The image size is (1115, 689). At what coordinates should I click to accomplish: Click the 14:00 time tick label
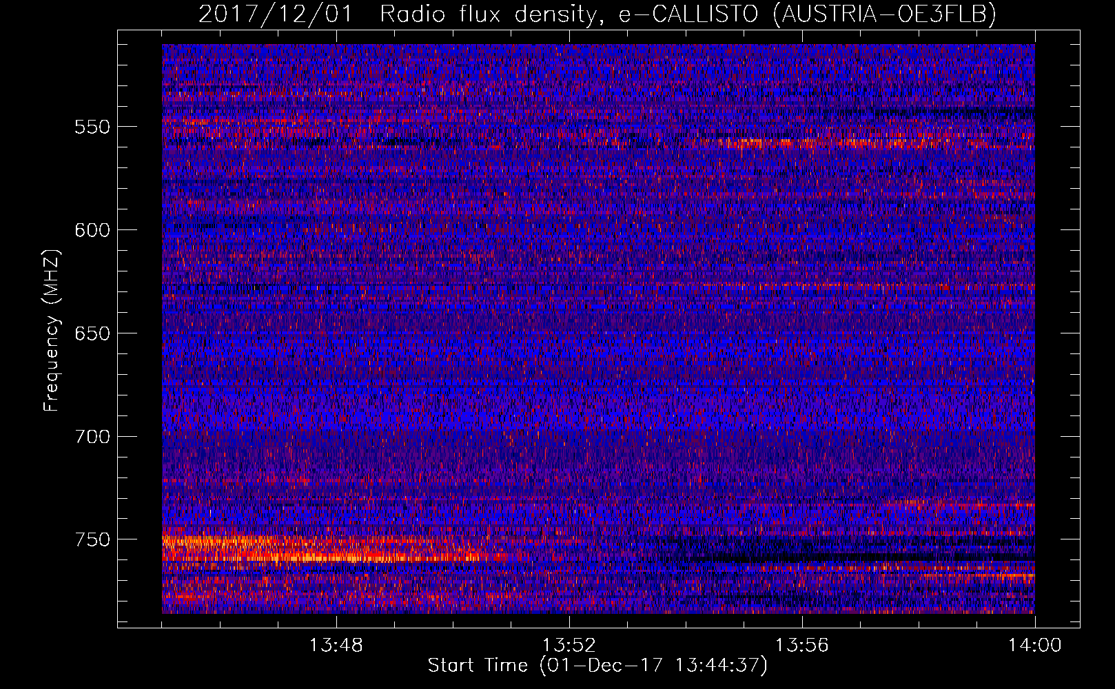coord(1035,646)
